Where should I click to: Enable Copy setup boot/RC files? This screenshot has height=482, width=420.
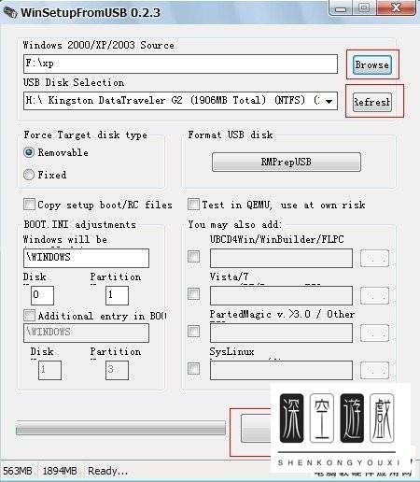tap(29, 205)
